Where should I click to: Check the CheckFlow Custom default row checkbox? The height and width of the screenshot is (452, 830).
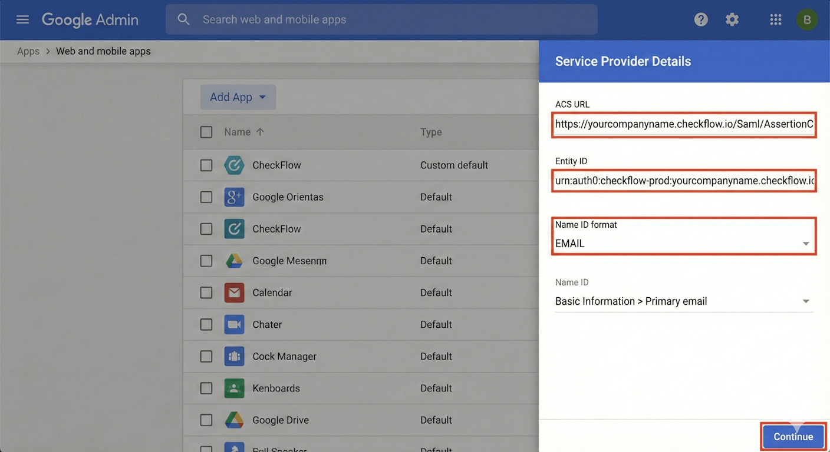(x=206, y=165)
